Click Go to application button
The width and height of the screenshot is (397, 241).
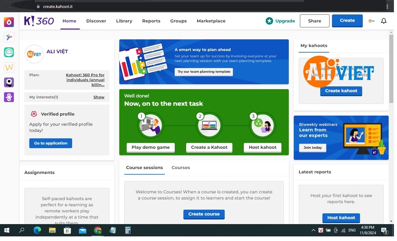[x=51, y=143]
